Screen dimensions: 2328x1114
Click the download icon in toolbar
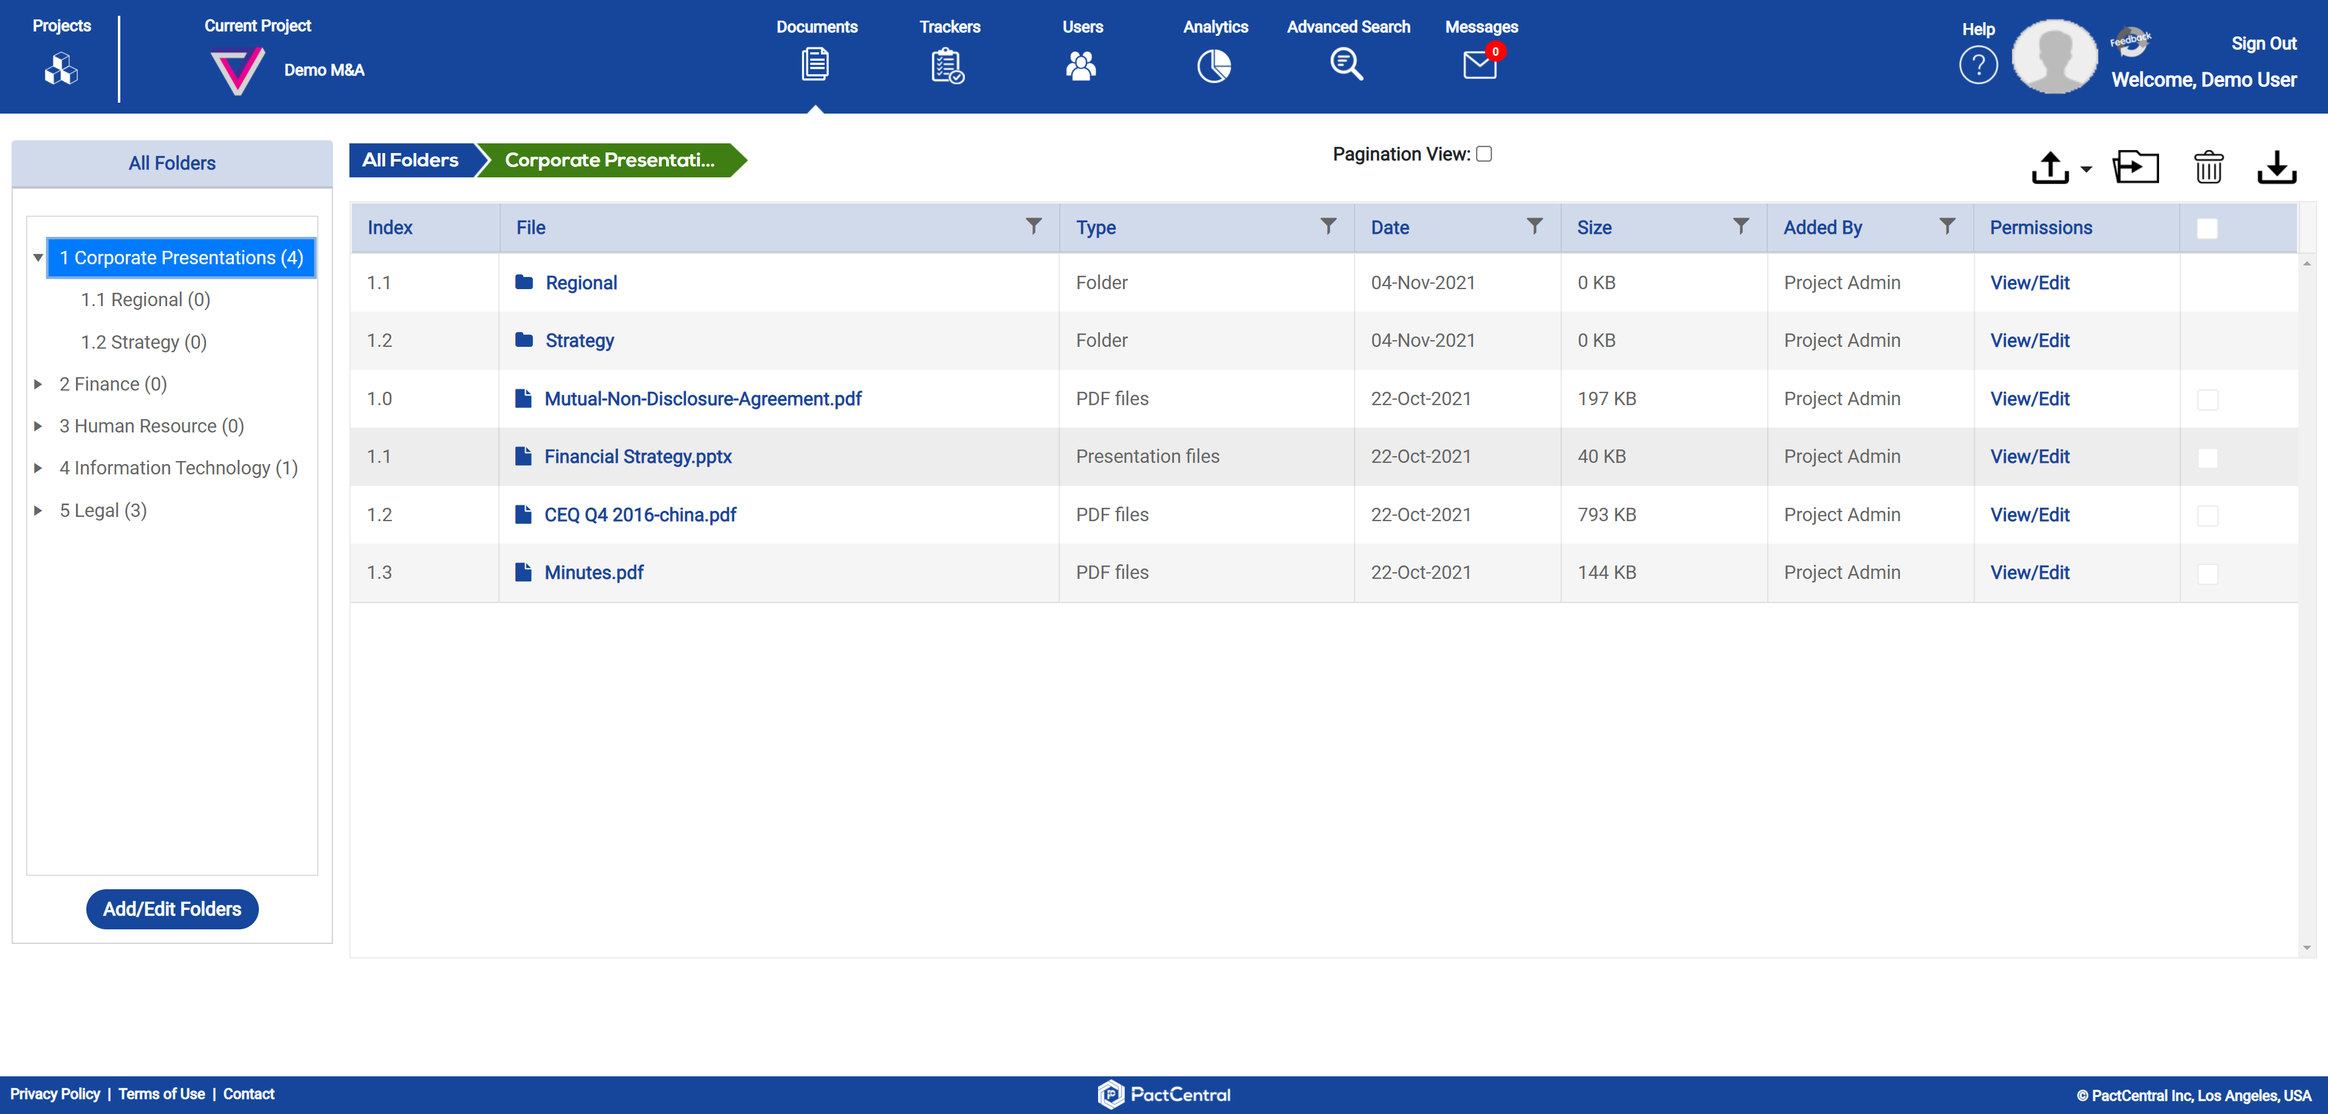click(x=2276, y=167)
